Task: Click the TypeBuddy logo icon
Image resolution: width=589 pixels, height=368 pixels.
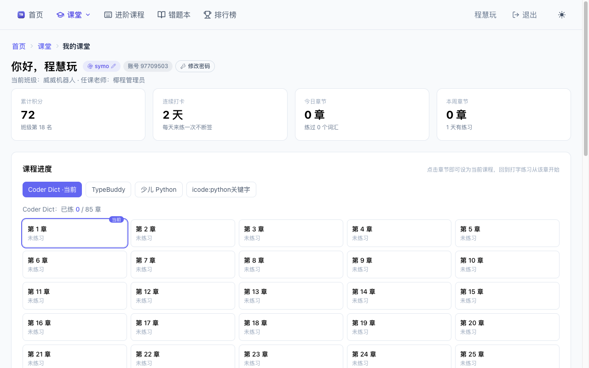Action: (x=21, y=15)
